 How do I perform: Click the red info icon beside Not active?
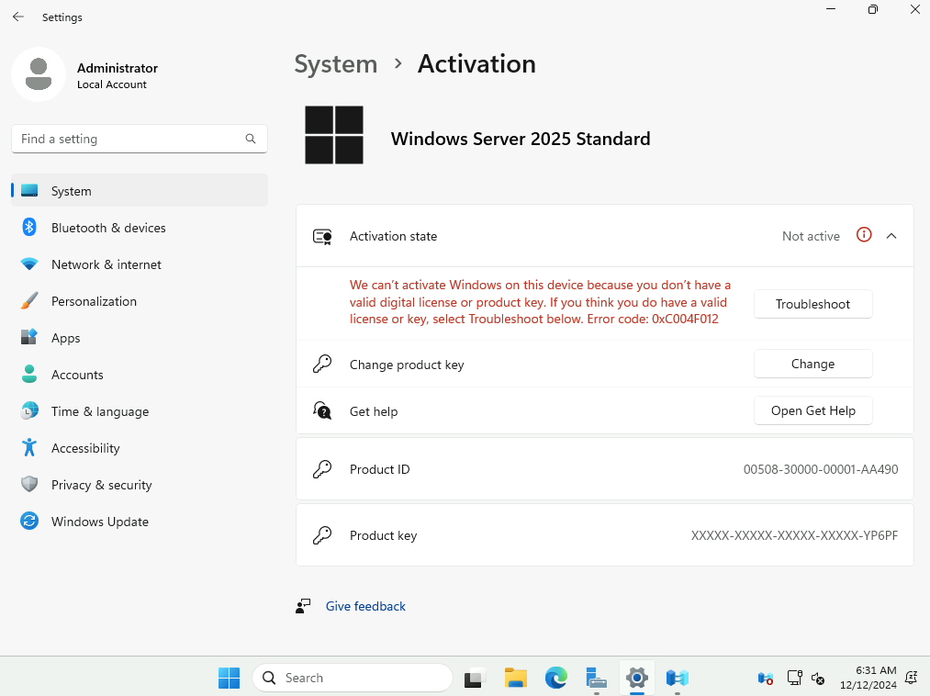[x=864, y=235]
